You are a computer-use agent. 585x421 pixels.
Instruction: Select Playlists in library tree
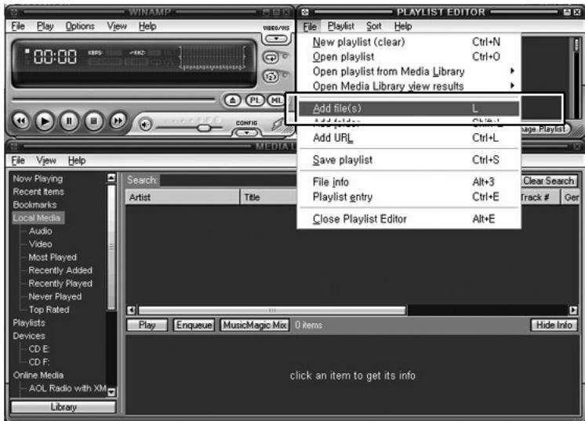coord(29,322)
